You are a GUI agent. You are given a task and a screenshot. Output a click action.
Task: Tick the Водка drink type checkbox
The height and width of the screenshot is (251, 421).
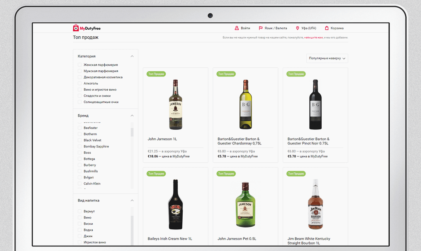point(80,230)
